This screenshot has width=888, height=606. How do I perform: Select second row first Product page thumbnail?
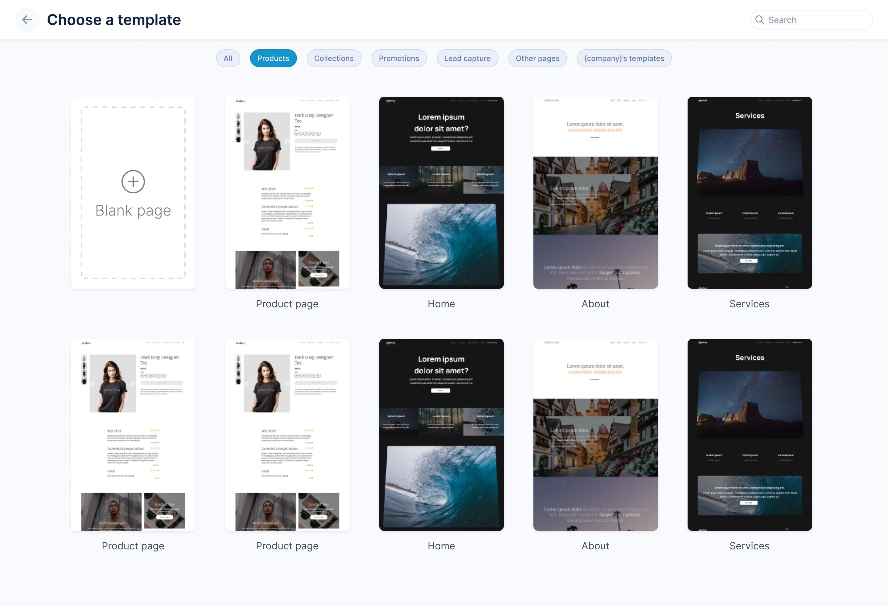tap(132, 434)
